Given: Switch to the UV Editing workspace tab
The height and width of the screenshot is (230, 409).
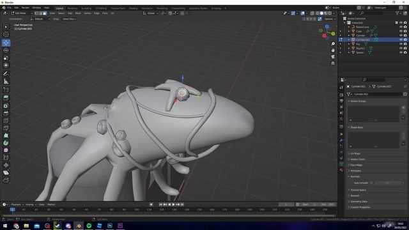Looking at the screenshot, I should pos(101,8).
